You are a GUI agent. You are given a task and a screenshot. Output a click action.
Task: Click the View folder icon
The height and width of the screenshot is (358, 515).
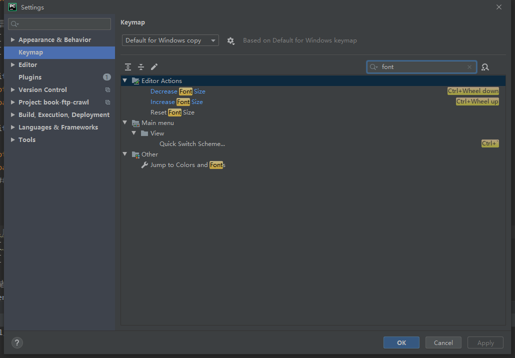point(144,133)
